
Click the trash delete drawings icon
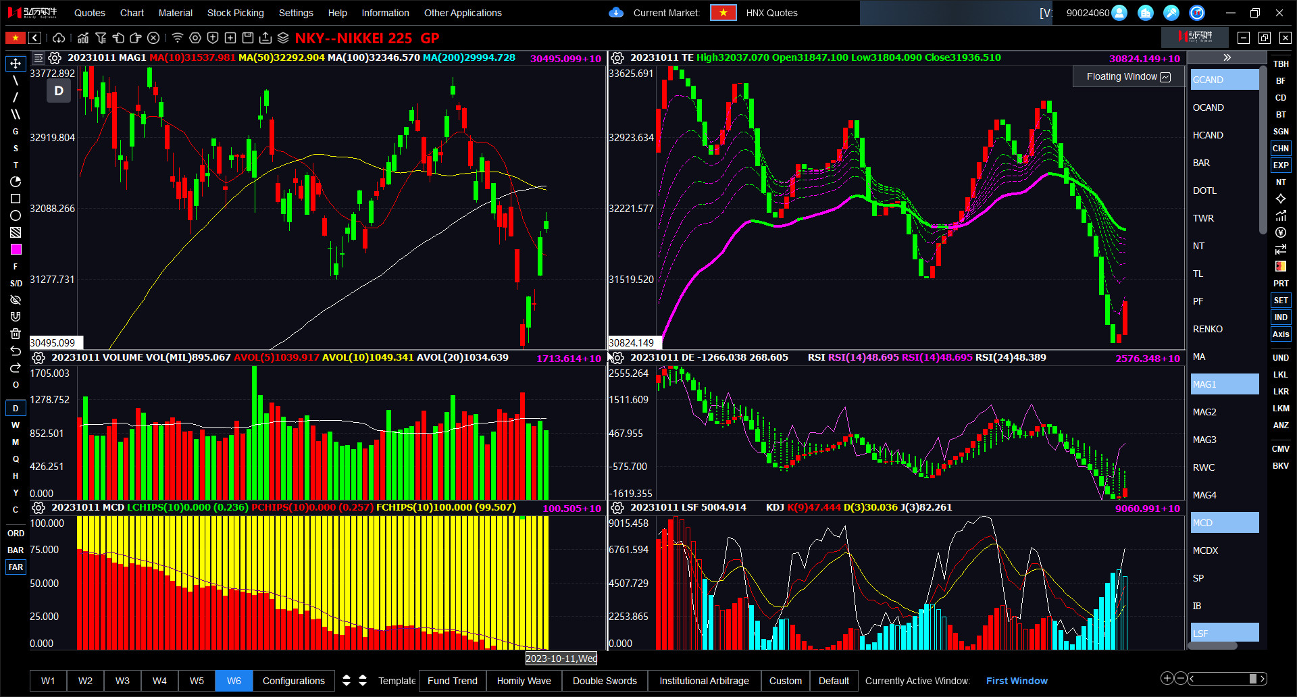click(16, 334)
